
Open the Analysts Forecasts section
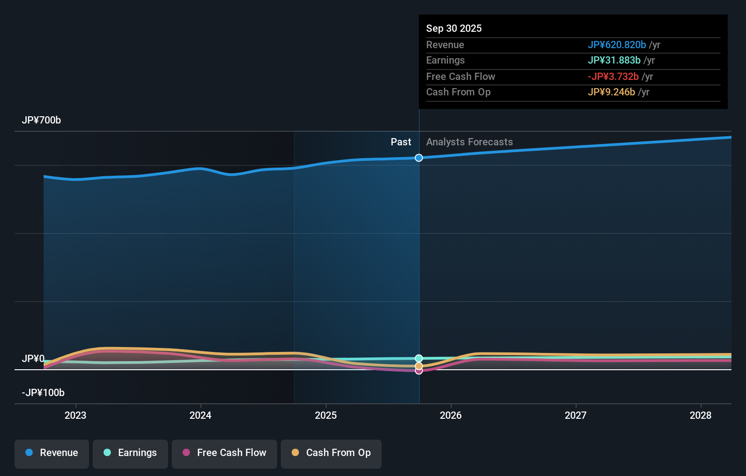469,142
